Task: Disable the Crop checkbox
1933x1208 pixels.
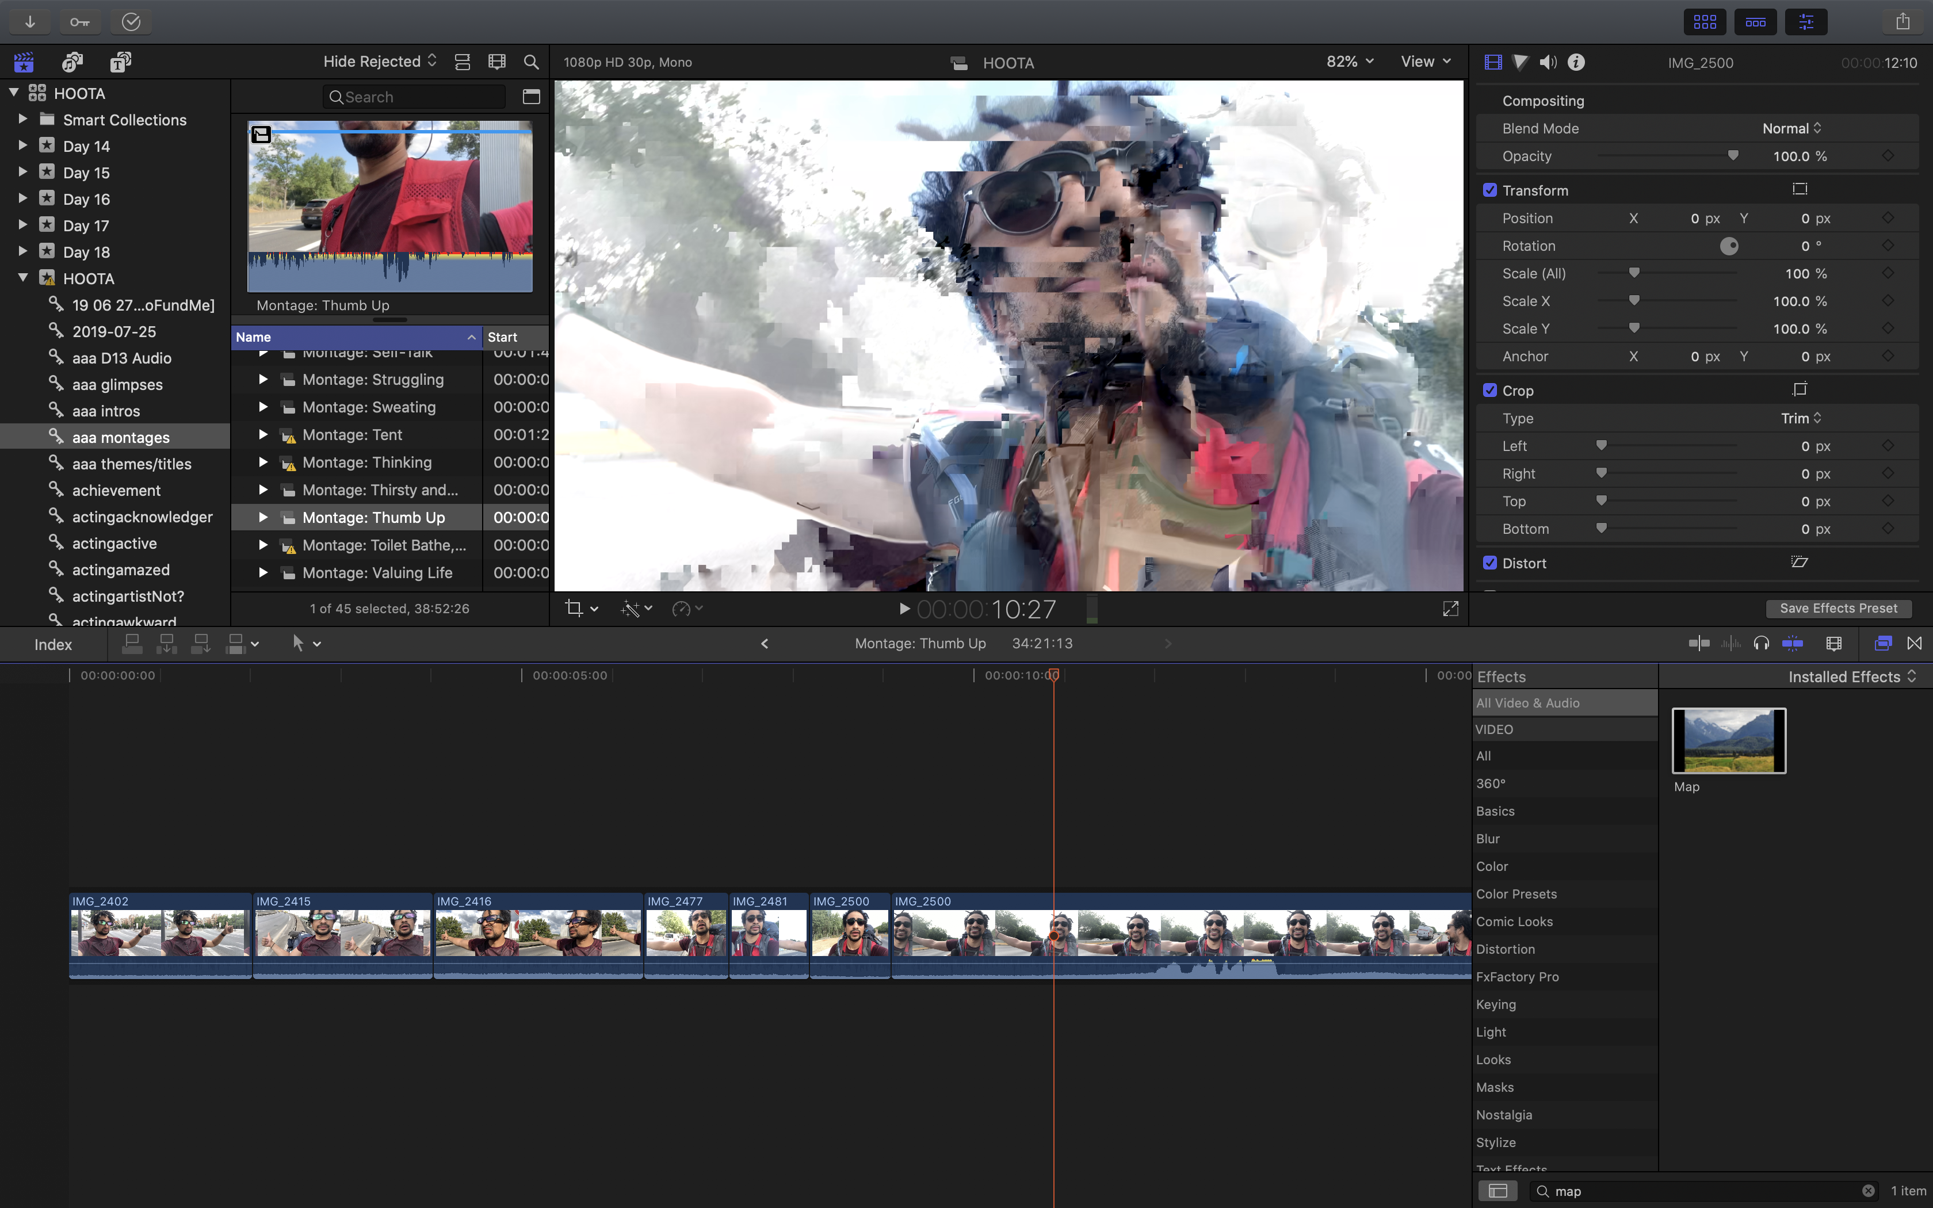Action: (x=1489, y=391)
